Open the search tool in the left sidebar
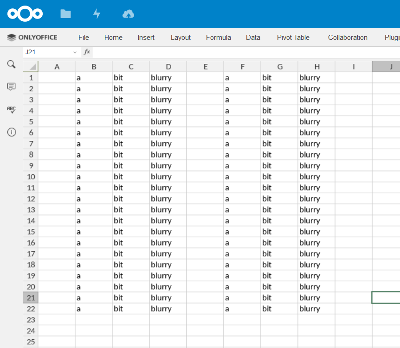 pyautogui.click(x=11, y=65)
